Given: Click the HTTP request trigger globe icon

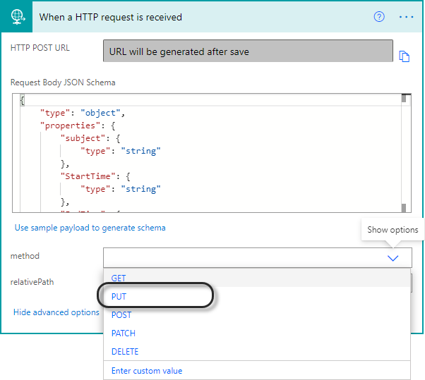Looking at the screenshot, I should [x=18, y=17].
